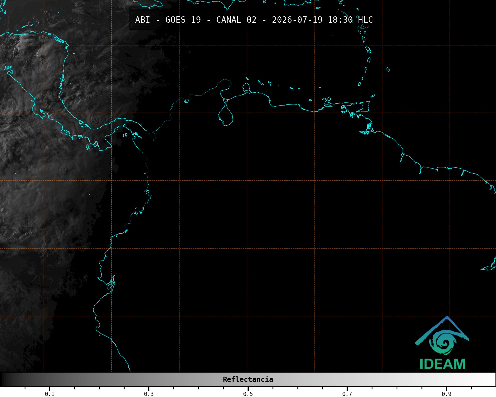Viewport: 496px width, 397px height.
Task: Click the 0.3 tick label on colorbar
Action: click(x=149, y=394)
